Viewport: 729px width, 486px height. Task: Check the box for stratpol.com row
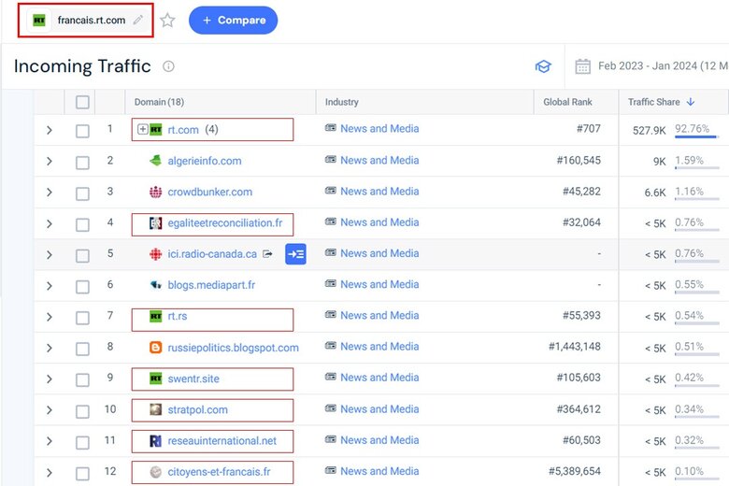point(82,411)
